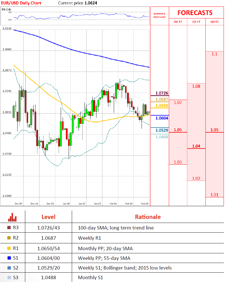Click the 1.1002 price axis label
The height and width of the screenshot is (282, 225).
7,49
